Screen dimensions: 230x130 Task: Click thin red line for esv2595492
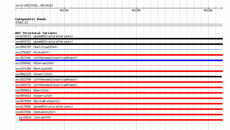119,66
